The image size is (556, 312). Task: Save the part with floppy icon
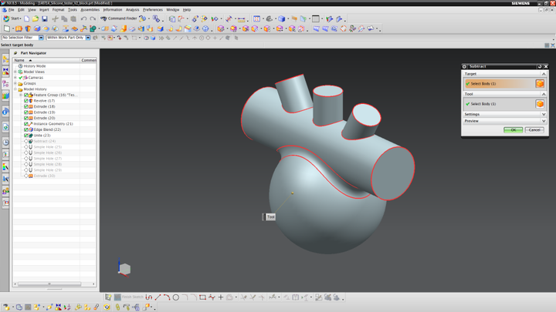click(44, 18)
